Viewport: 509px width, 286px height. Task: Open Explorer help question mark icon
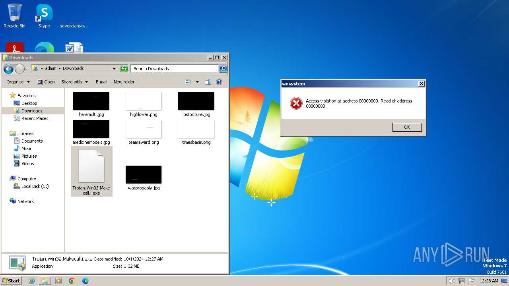tap(219, 82)
